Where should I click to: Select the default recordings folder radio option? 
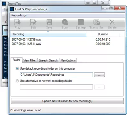[x=17, y=69]
